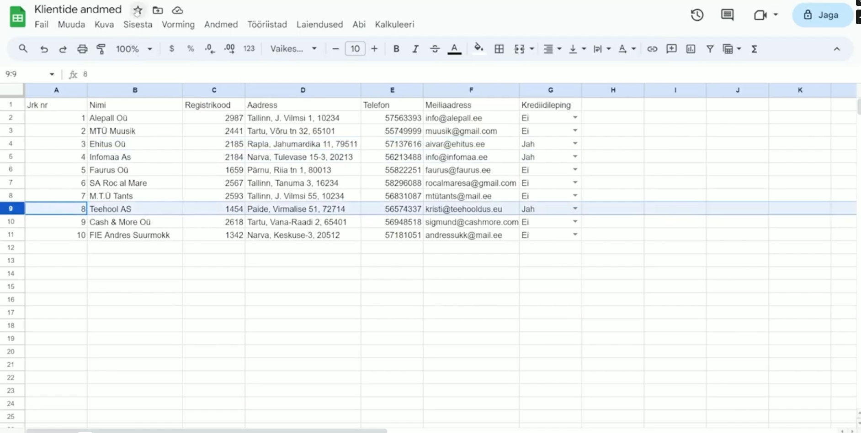Open Krediidileping dropdown for Teehool AS

(575, 209)
